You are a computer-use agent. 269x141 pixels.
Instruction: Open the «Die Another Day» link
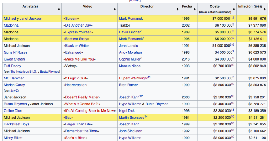[78, 26]
